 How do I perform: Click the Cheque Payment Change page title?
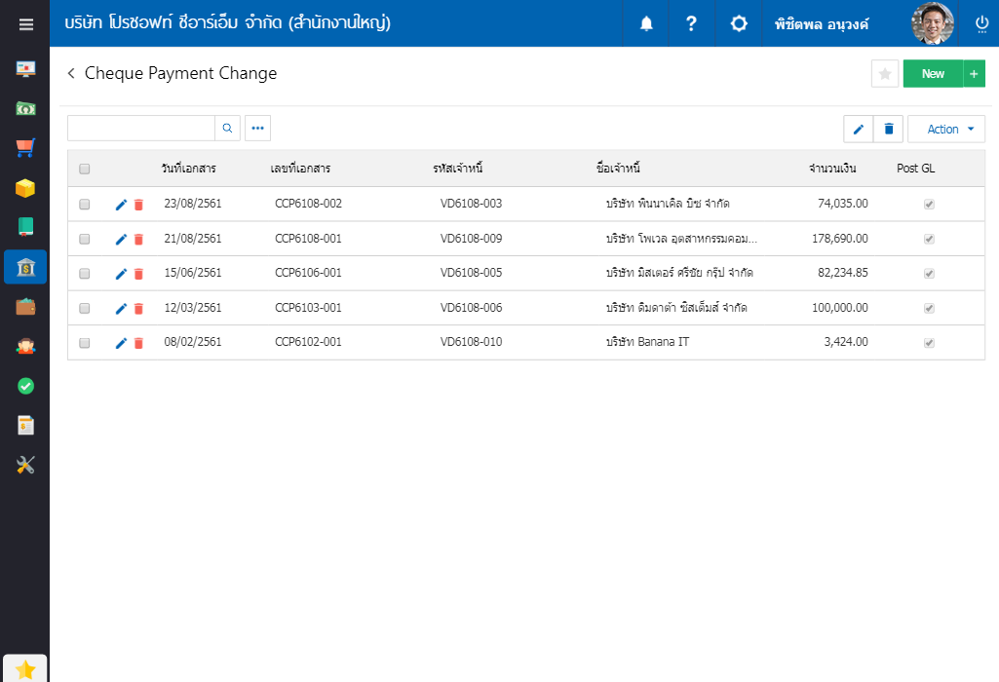(x=181, y=73)
